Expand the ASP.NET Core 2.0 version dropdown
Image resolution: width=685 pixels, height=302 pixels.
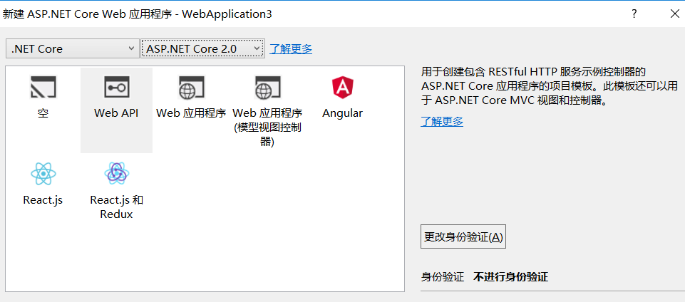(x=202, y=48)
